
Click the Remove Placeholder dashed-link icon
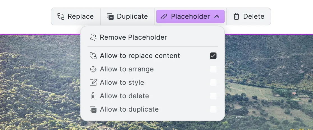93,37
